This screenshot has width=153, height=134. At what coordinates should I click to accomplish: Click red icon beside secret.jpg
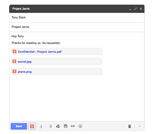[x=14, y=61]
